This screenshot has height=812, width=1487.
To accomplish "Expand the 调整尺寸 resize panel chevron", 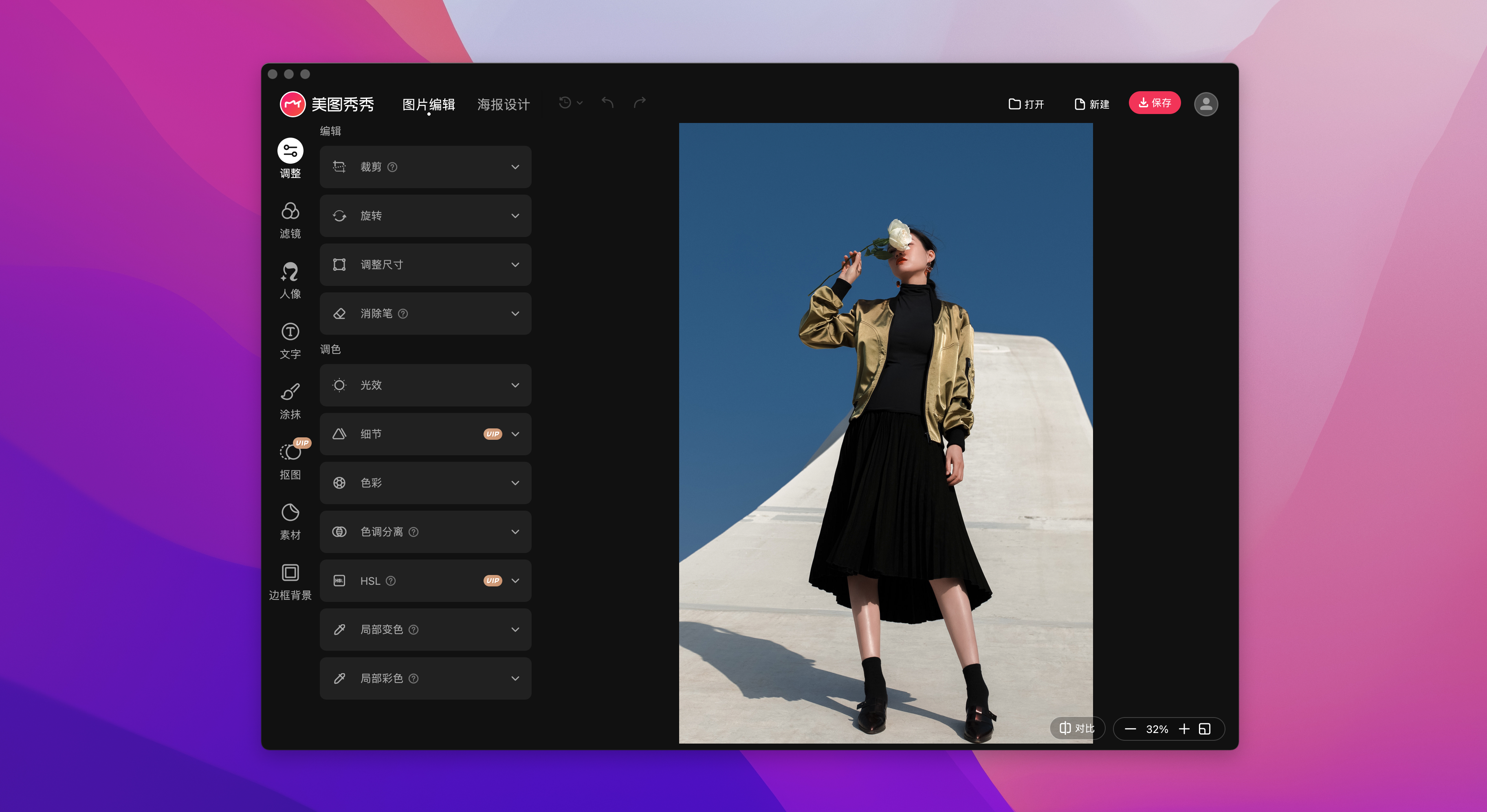I will [x=515, y=264].
